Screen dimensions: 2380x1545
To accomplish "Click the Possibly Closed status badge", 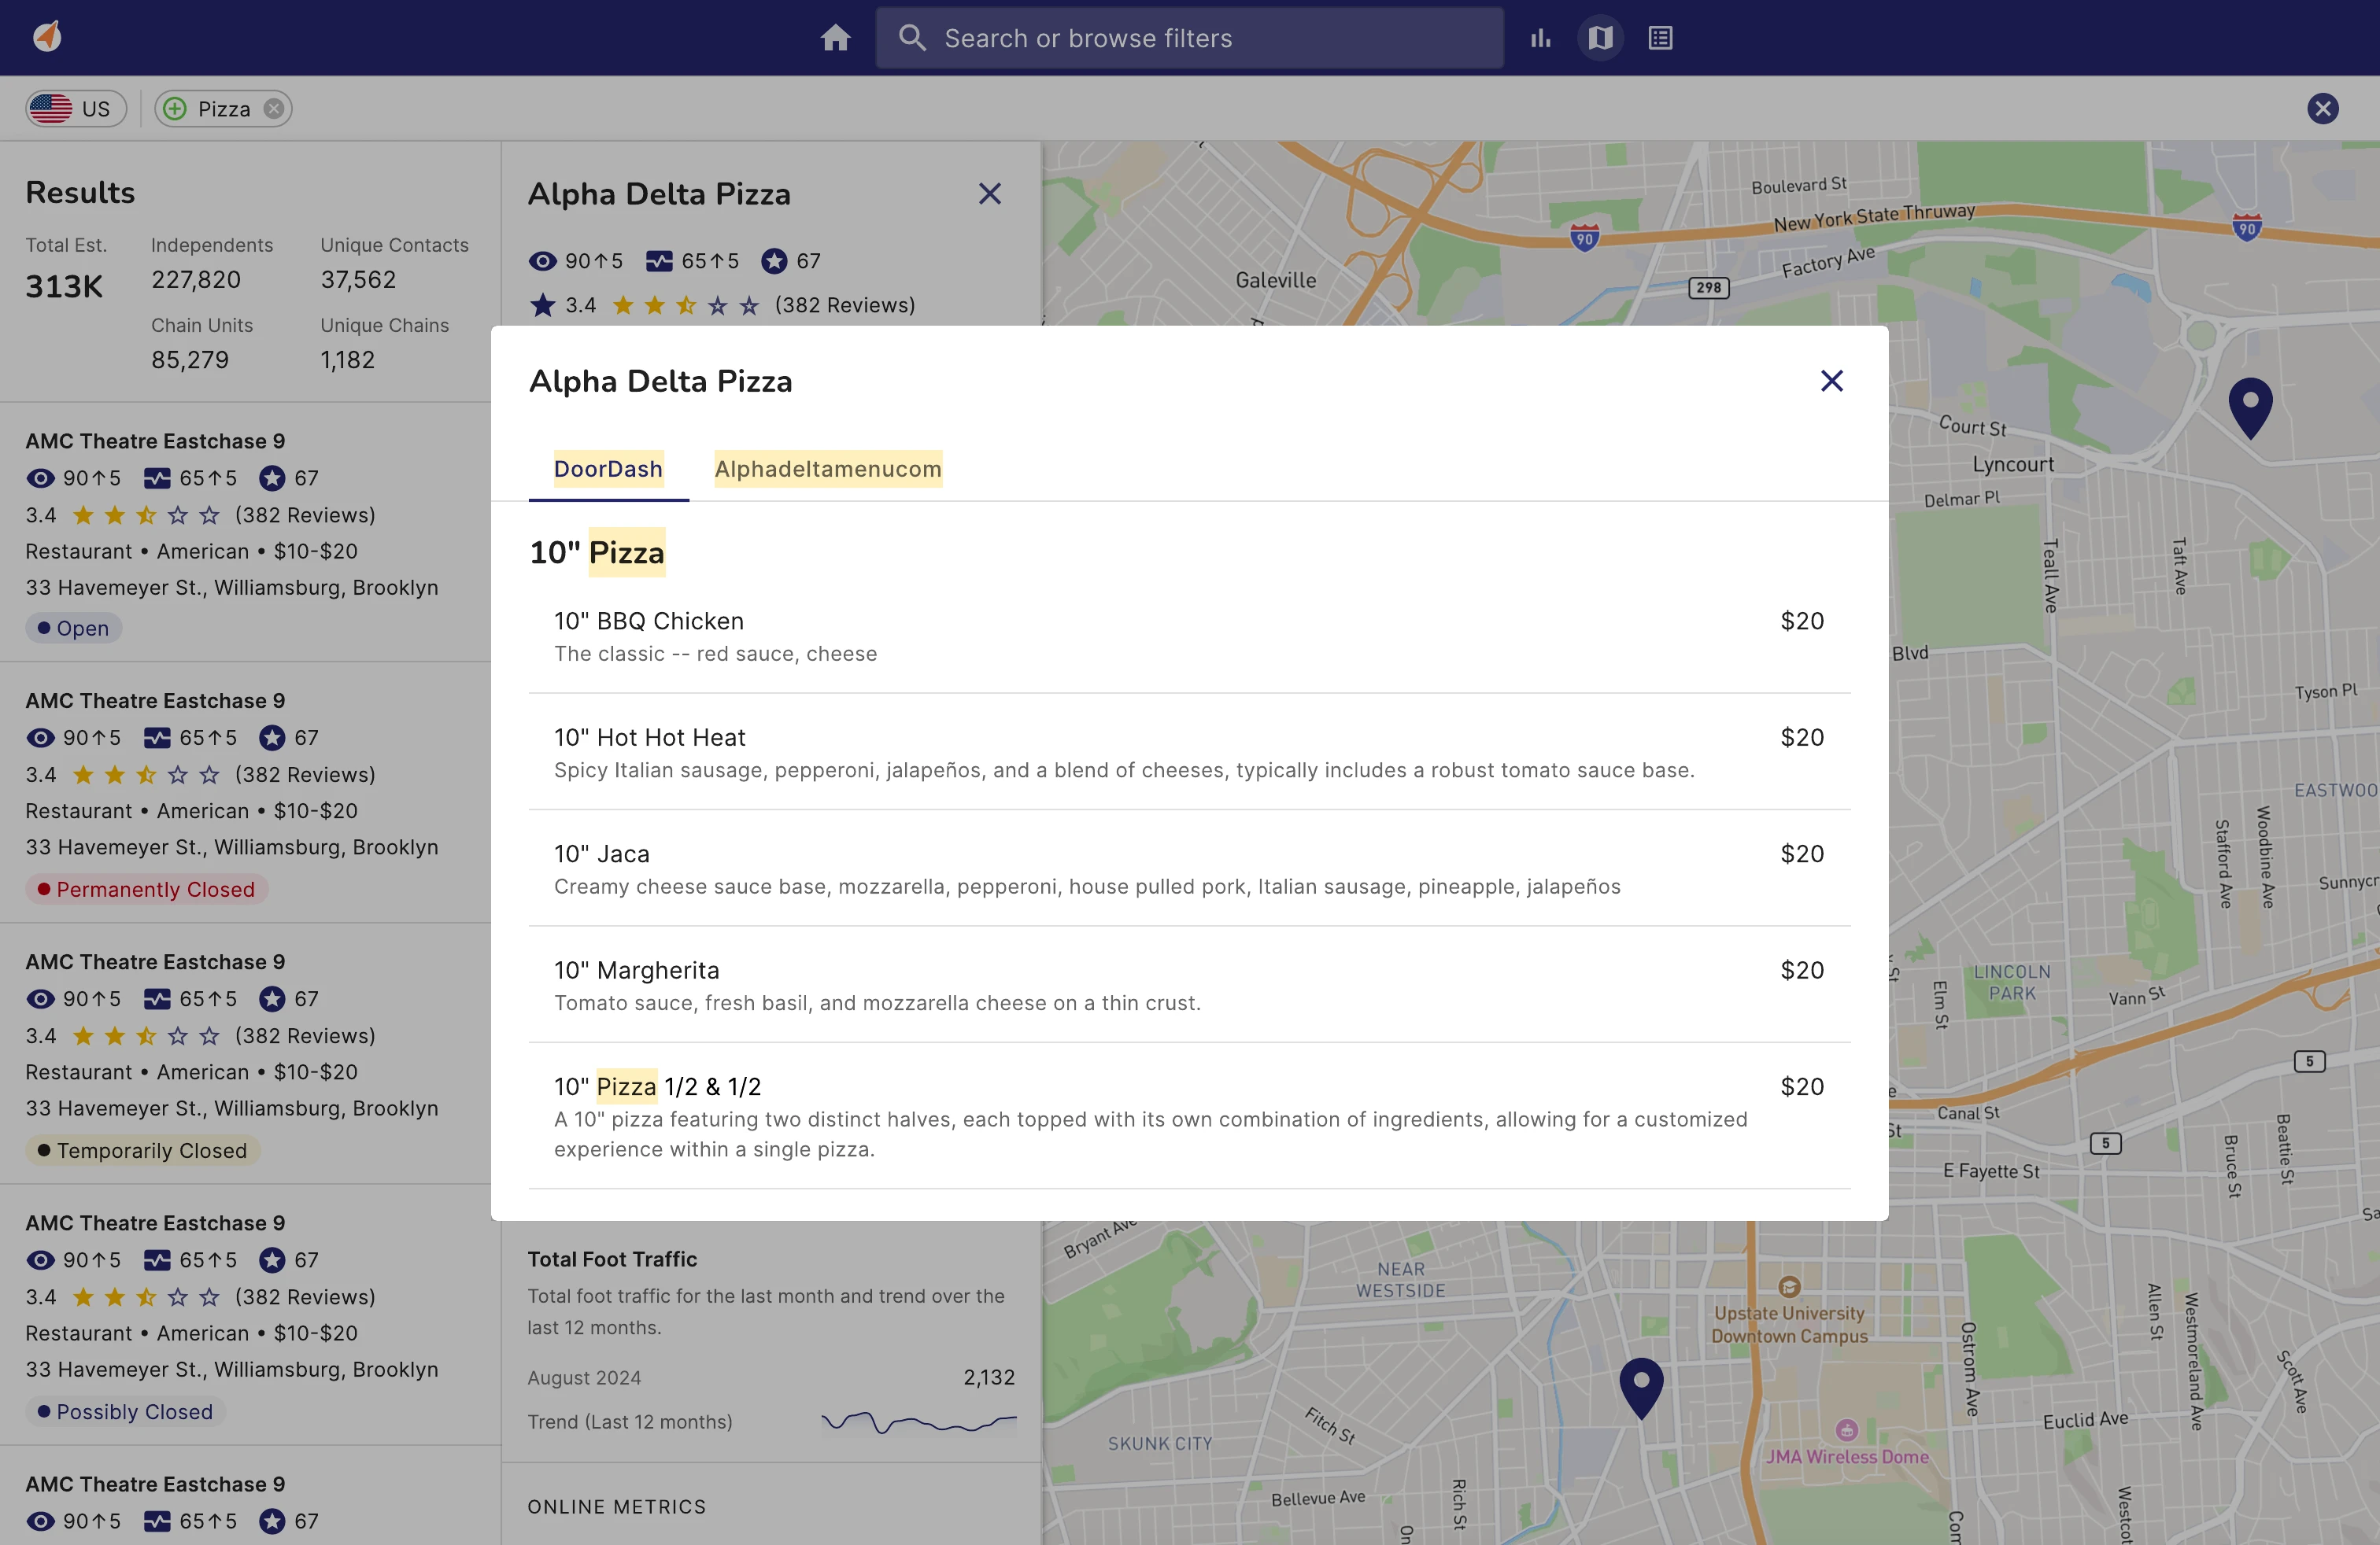I will pyautogui.click(x=125, y=1412).
